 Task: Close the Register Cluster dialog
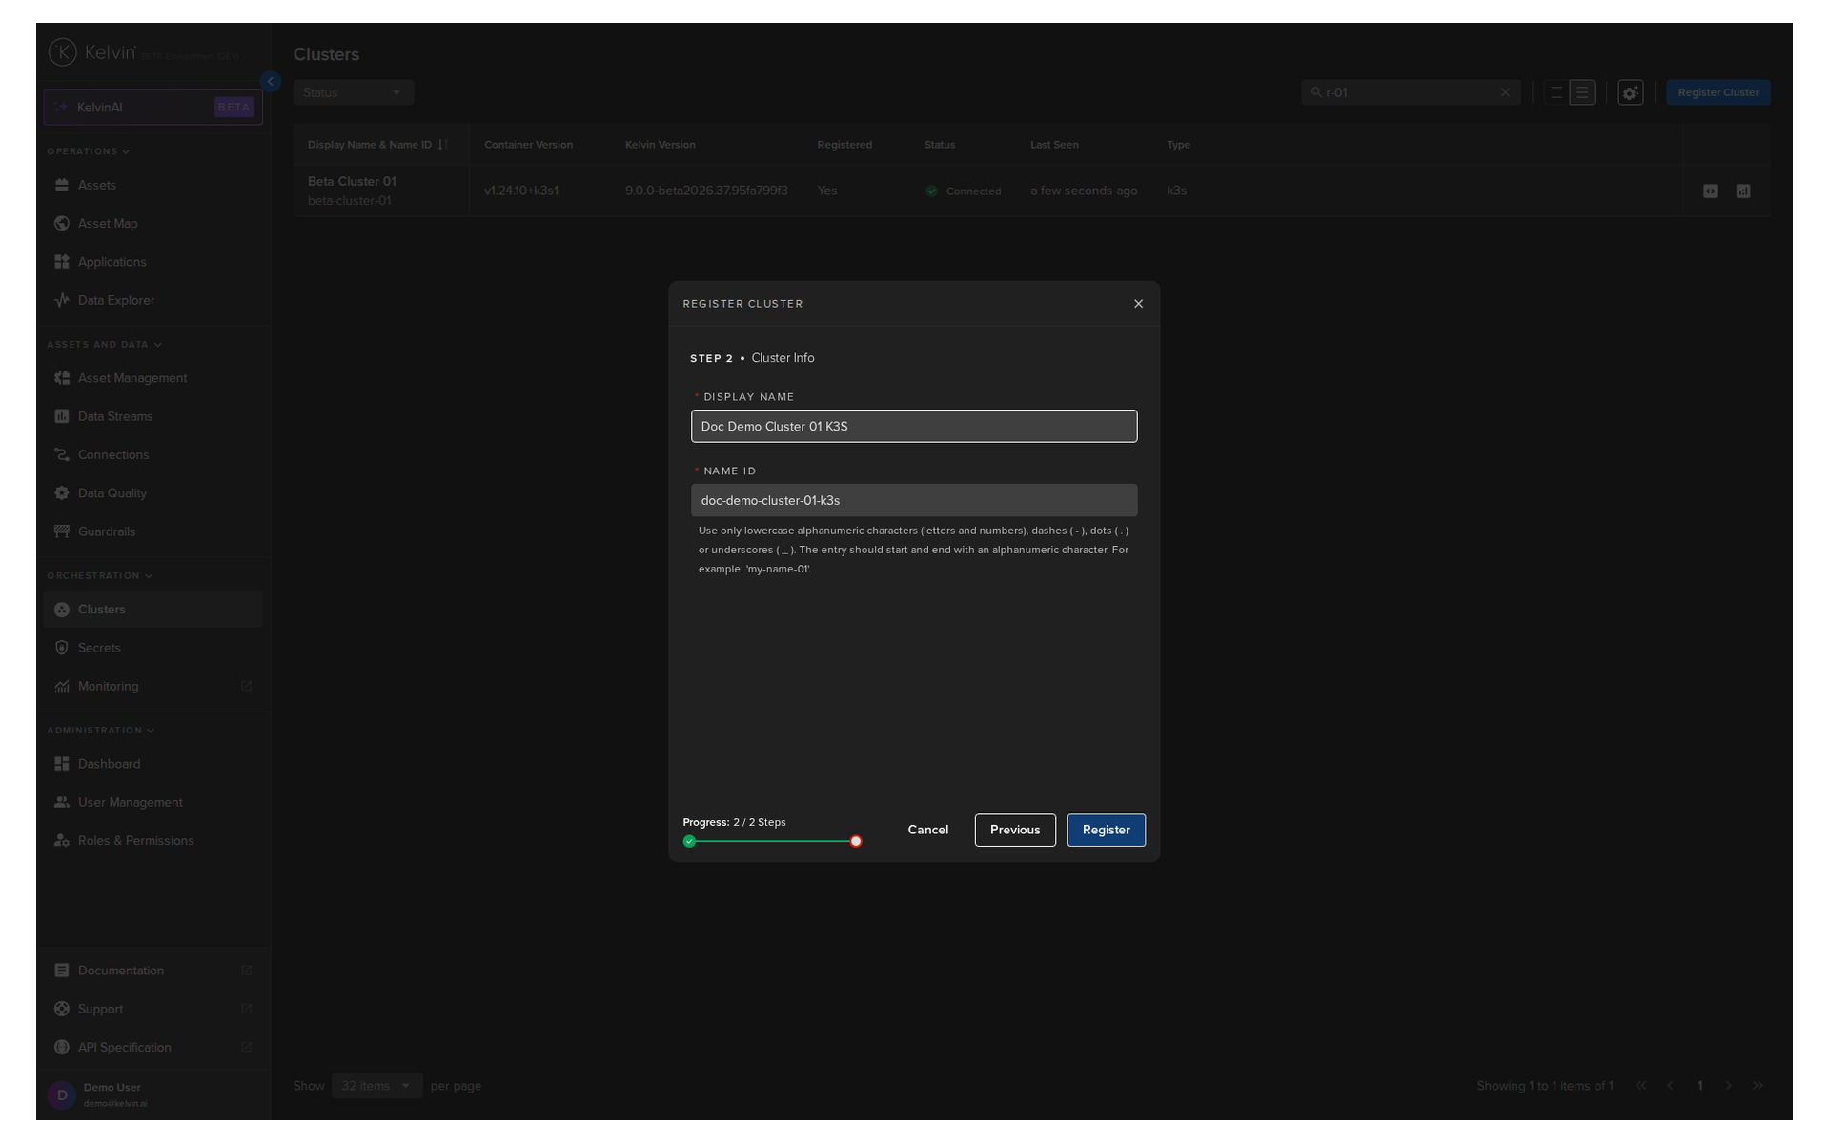coord(1138,304)
